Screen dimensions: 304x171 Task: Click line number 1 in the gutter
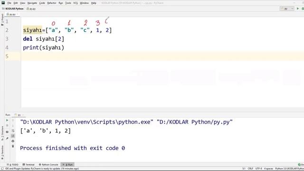click(x=7, y=21)
